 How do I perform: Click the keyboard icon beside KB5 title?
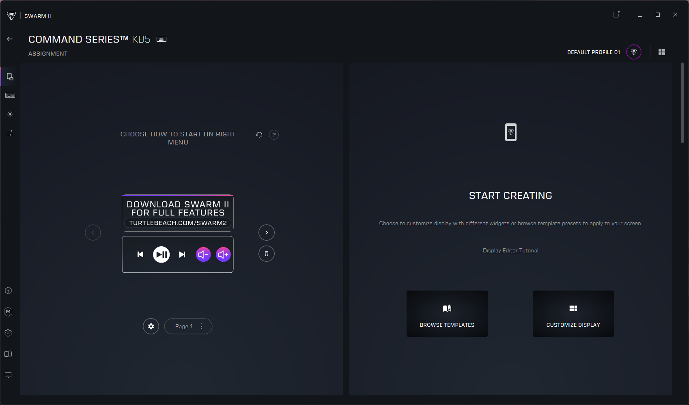click(161, 39)
